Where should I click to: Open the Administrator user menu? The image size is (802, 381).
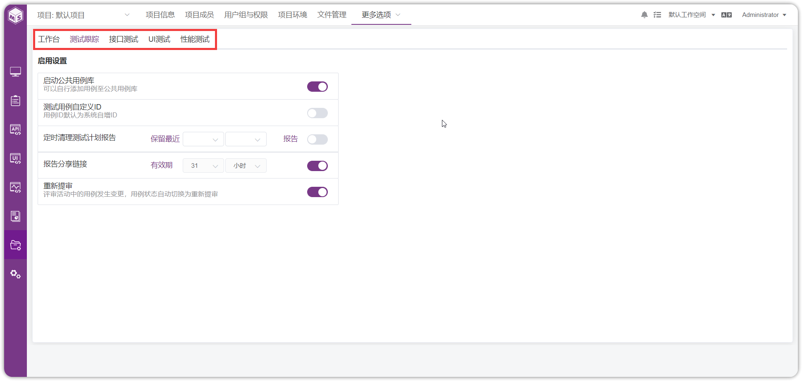click(x=764, y=15)
